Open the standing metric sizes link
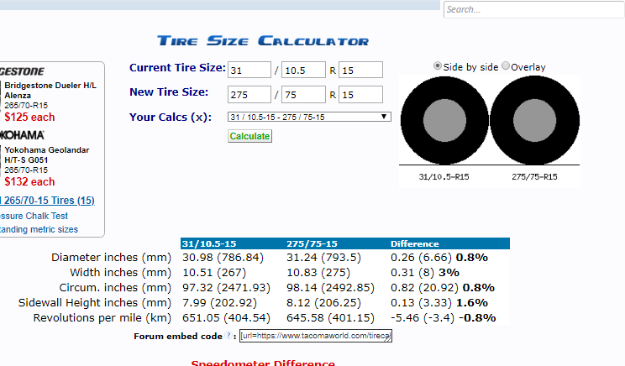Image resolution: width=625 pixels, height=366 pixels. tap(39, 229)
